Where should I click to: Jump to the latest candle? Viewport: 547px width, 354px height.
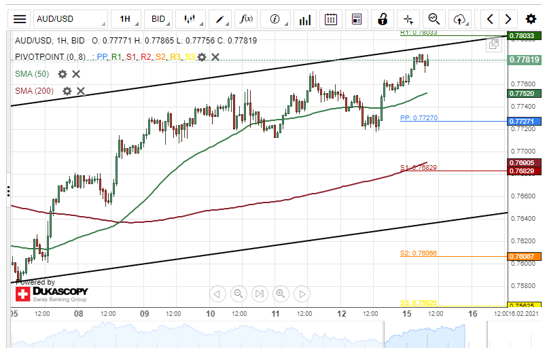pos(259,294)
